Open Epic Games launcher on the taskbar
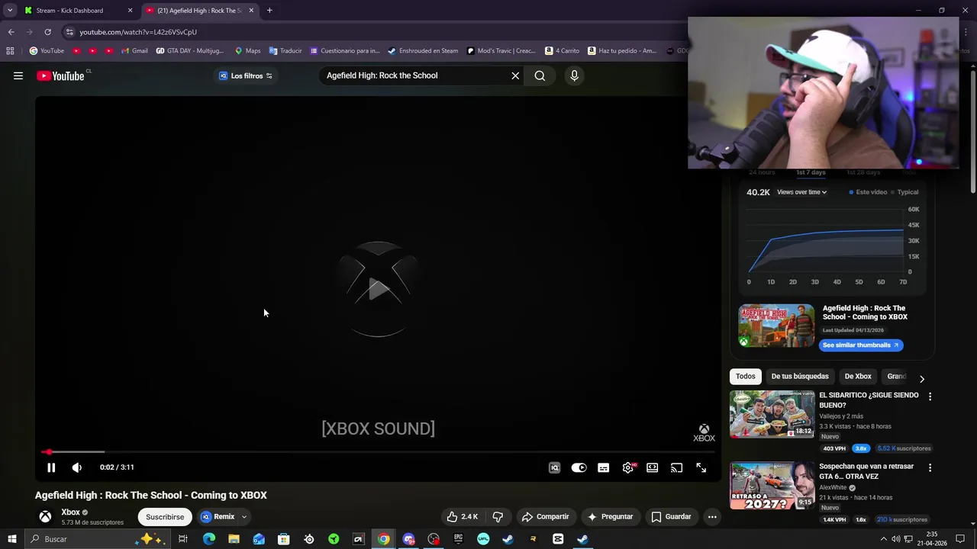 pyautogui.click(x=458, y=539)
